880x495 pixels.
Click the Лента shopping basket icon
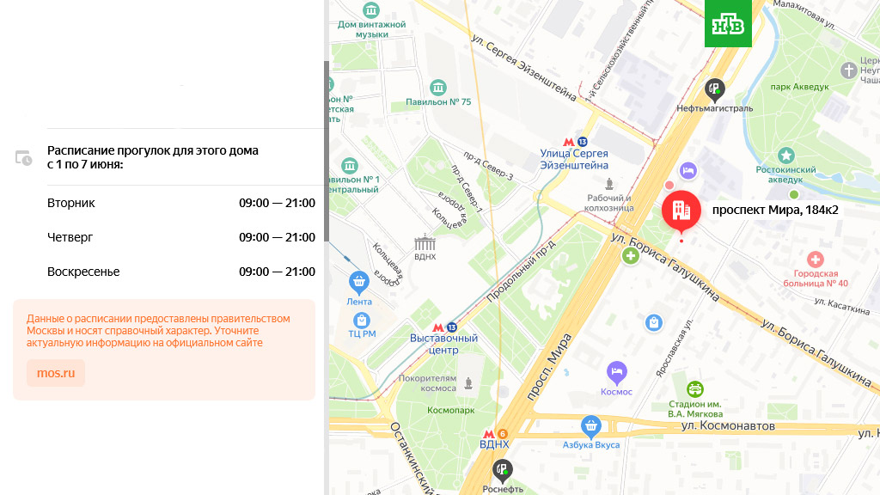tap(358, 282)
